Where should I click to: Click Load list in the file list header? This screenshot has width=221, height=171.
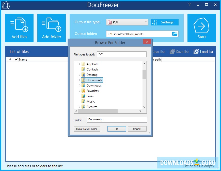pyautogui.click(x=203, y=52)
